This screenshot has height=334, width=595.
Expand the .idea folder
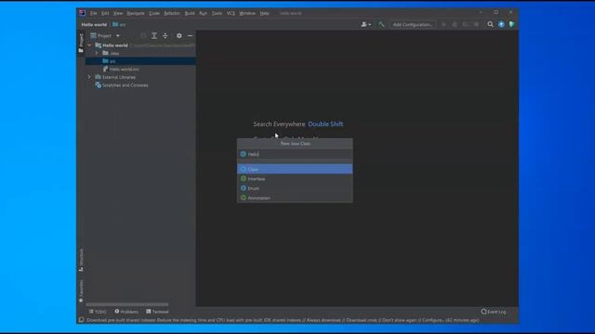coord(97,54)
